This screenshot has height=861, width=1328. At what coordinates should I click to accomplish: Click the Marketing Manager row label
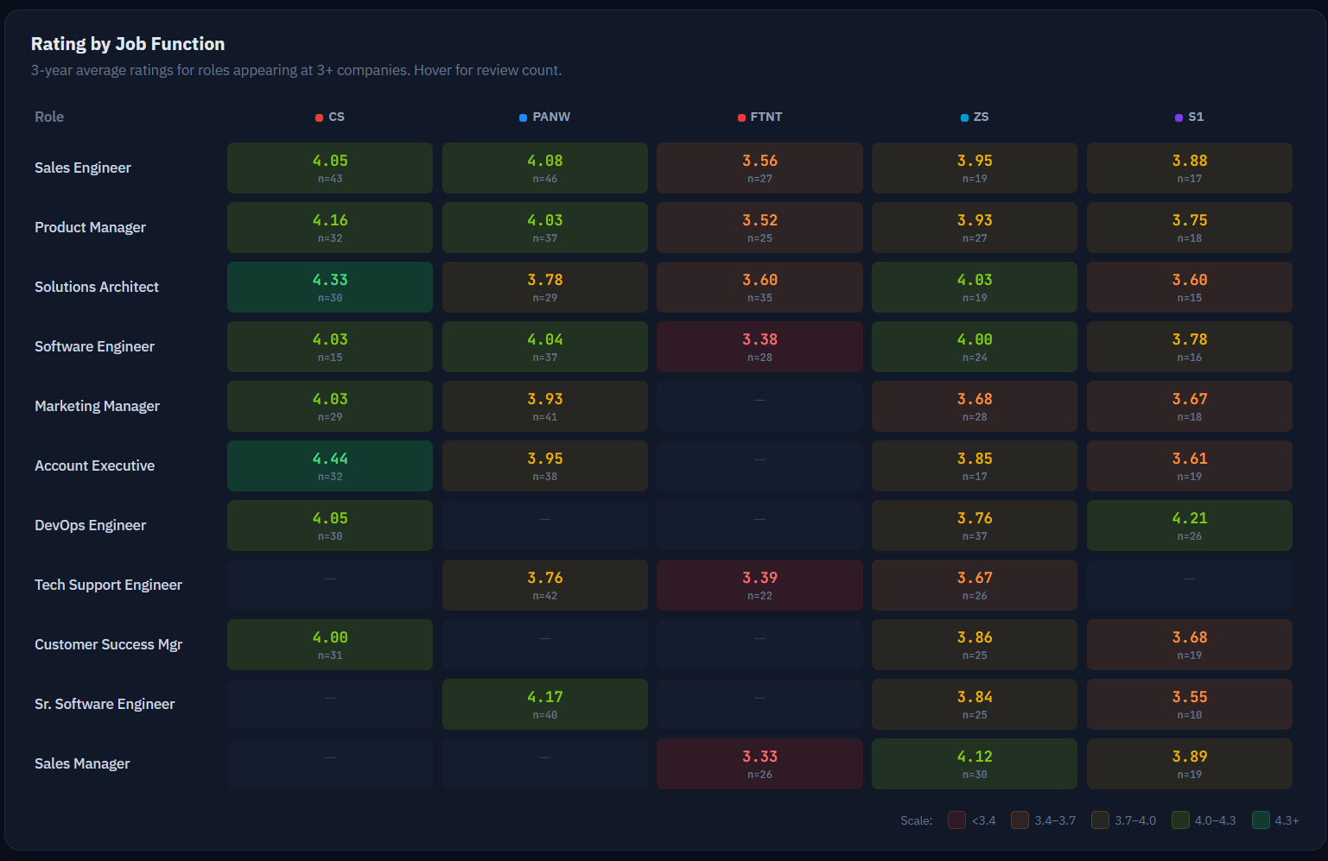pos(97,406)
